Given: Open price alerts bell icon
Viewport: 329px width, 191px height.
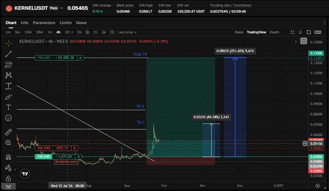Looking at the screenshot, I should (300, 32).
